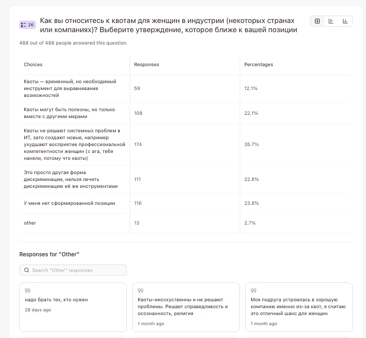This screenshot has height=338, width=366.
Task: Focus the Search "Other" responses field
Action: (76, 270)
